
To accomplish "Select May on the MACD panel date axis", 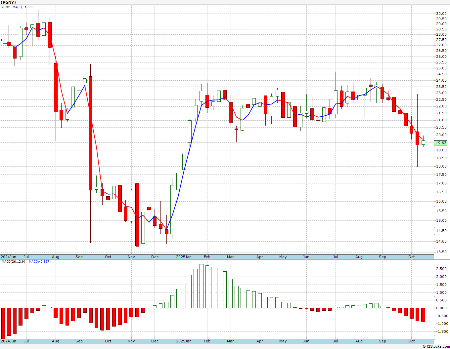I will pos(283,341).
